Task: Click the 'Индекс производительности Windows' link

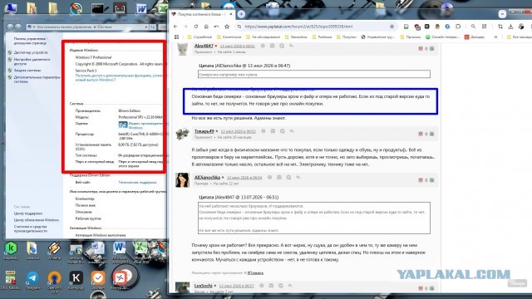Action: coord(146,125)
